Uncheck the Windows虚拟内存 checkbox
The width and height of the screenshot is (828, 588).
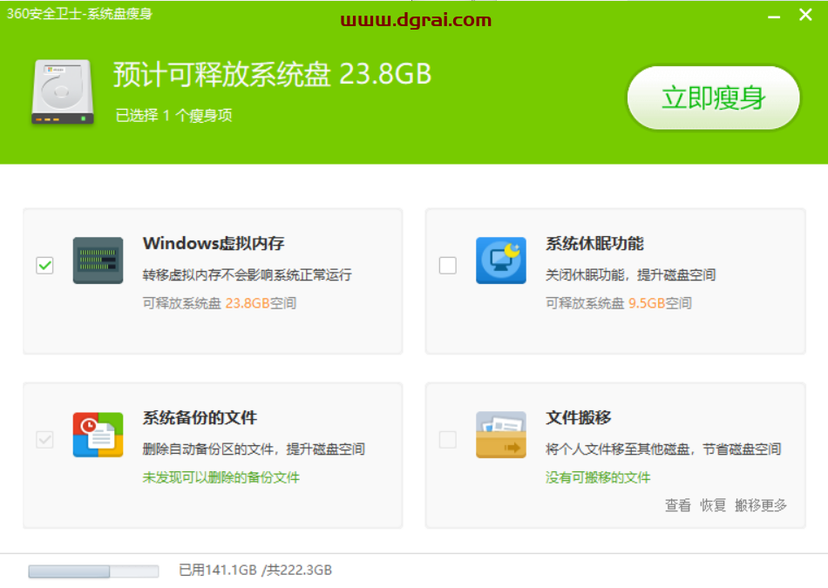click(x=44, y=265)
